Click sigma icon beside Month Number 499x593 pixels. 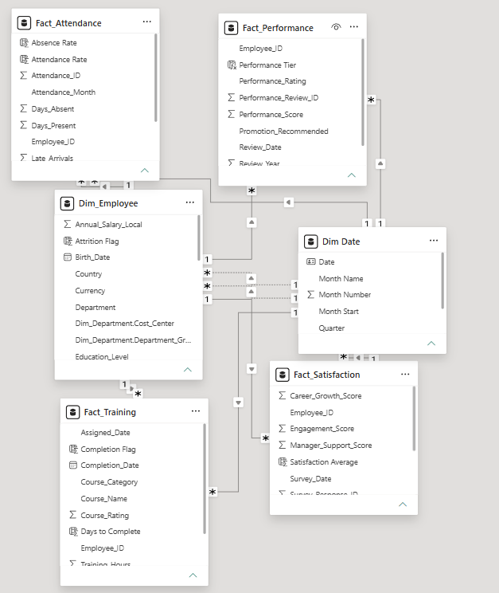310,294
